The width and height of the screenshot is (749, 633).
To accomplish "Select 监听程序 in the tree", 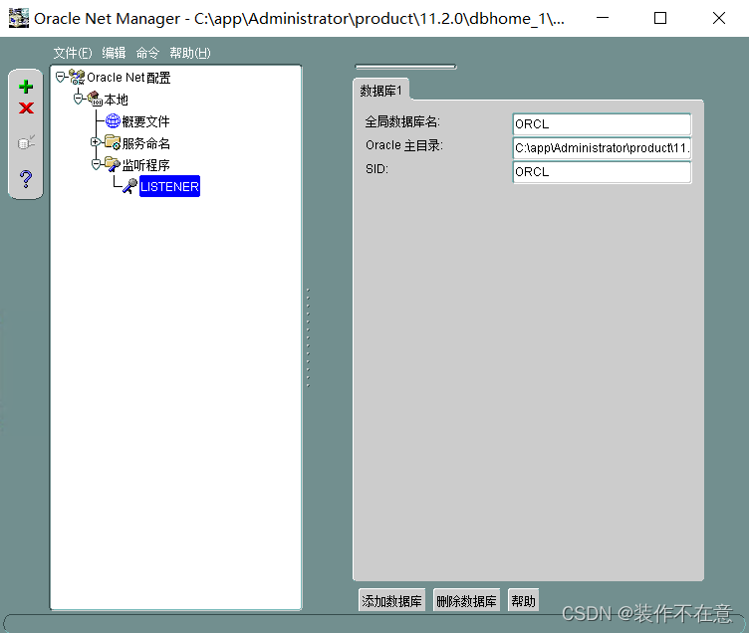I will 145,165.
